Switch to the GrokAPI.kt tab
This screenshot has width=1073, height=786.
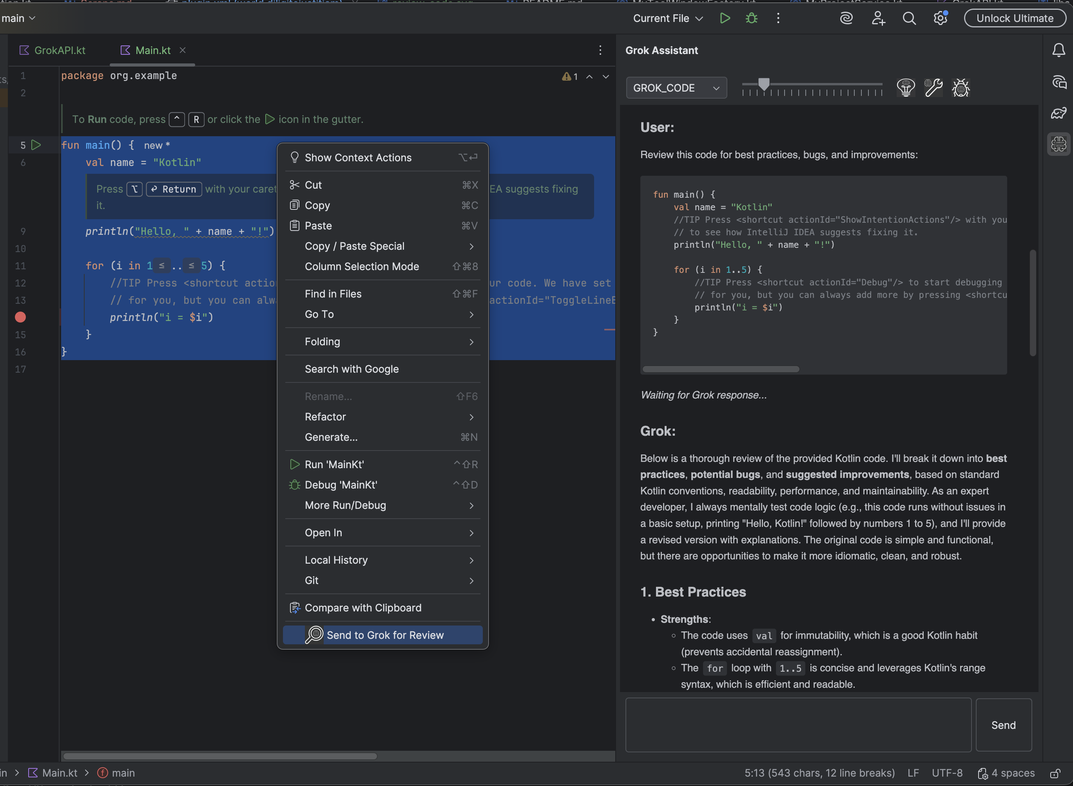(x=59, y=50)
